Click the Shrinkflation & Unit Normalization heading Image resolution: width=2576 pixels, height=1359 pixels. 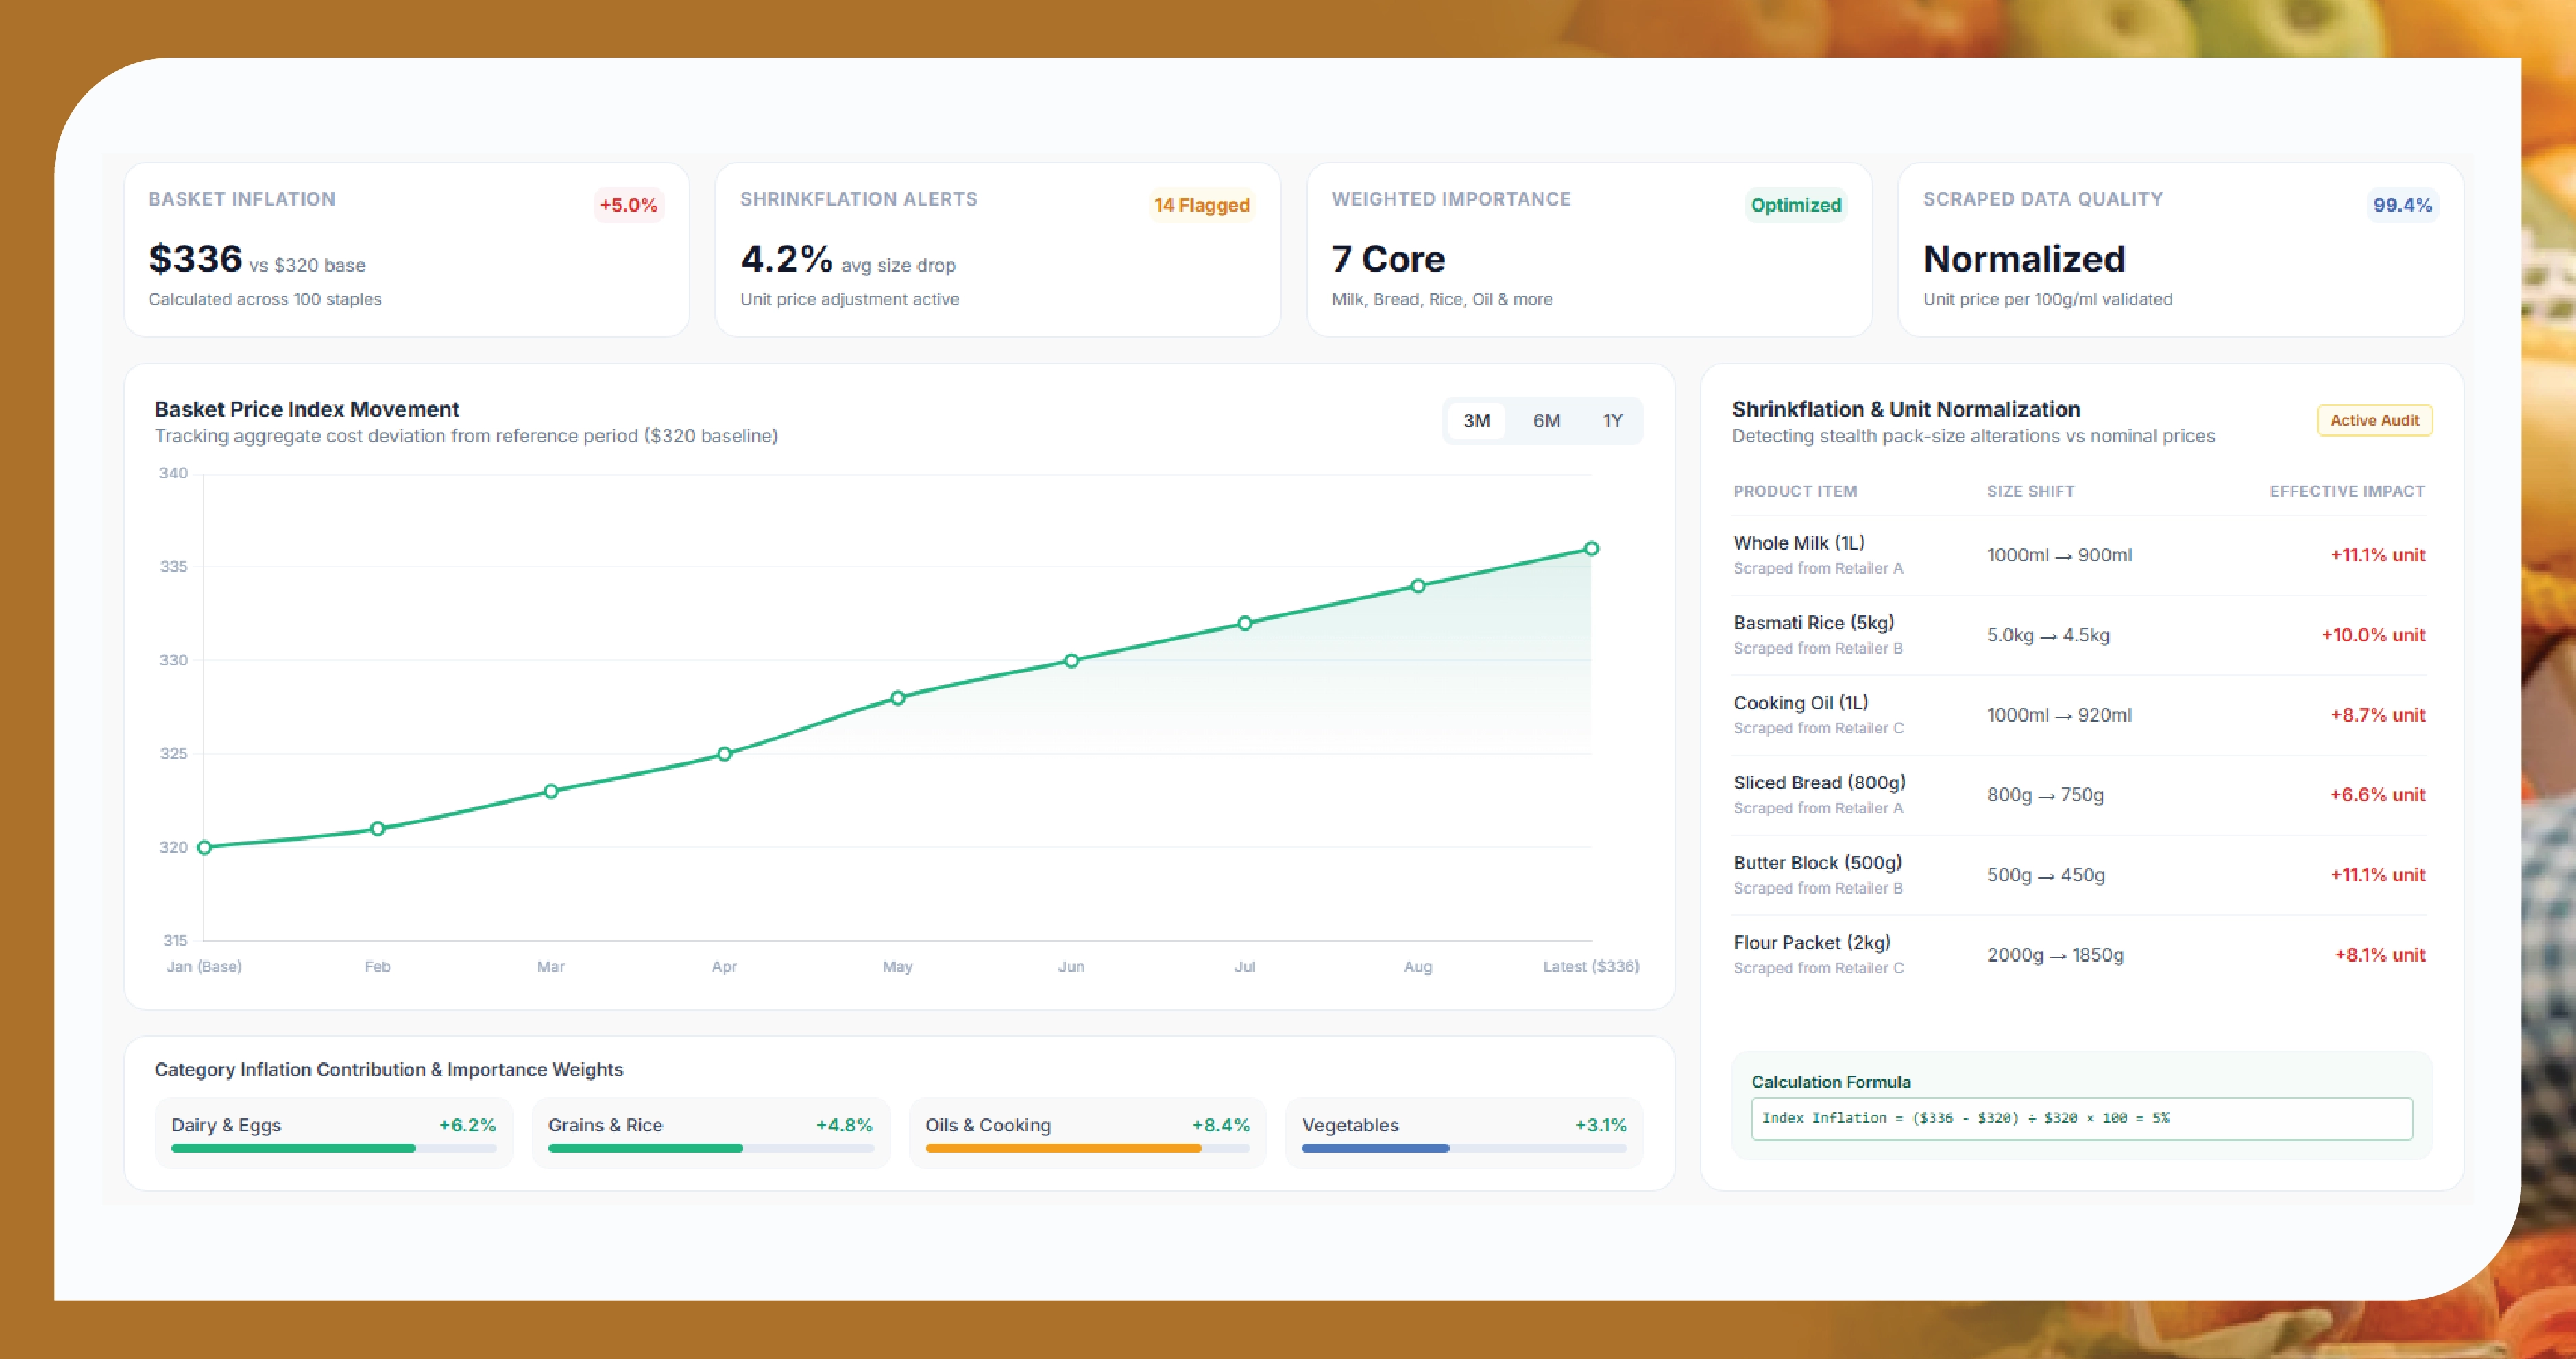point(1905,409)
